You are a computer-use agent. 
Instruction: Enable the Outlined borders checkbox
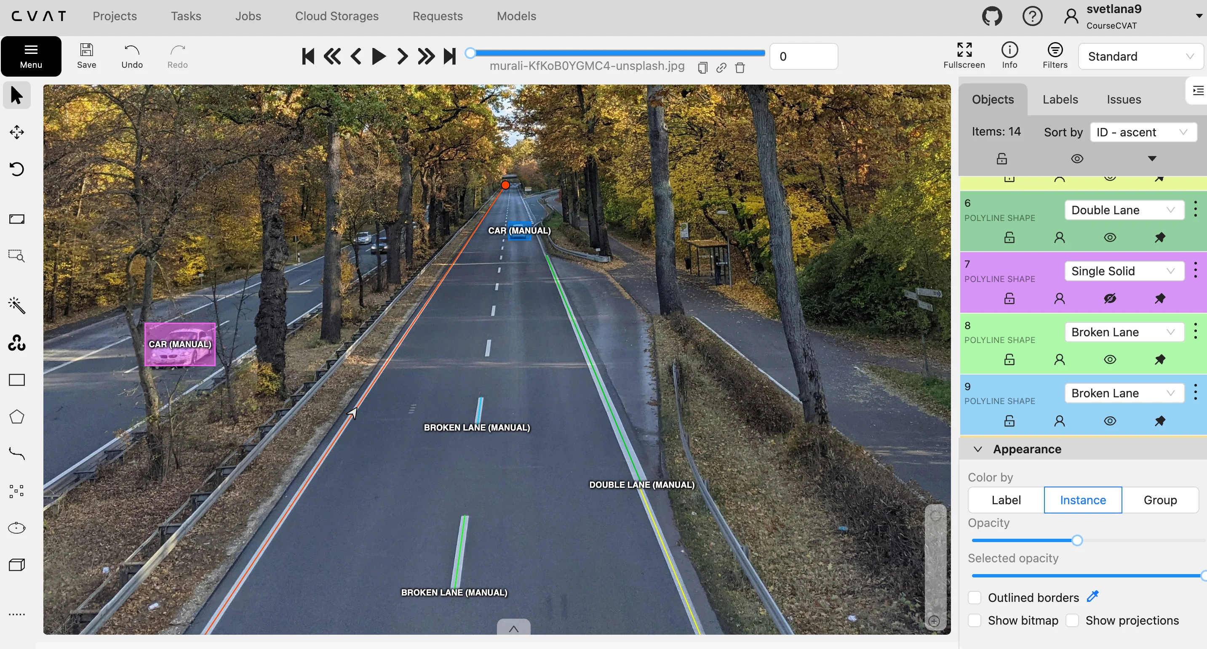click(x=975, y=598)
